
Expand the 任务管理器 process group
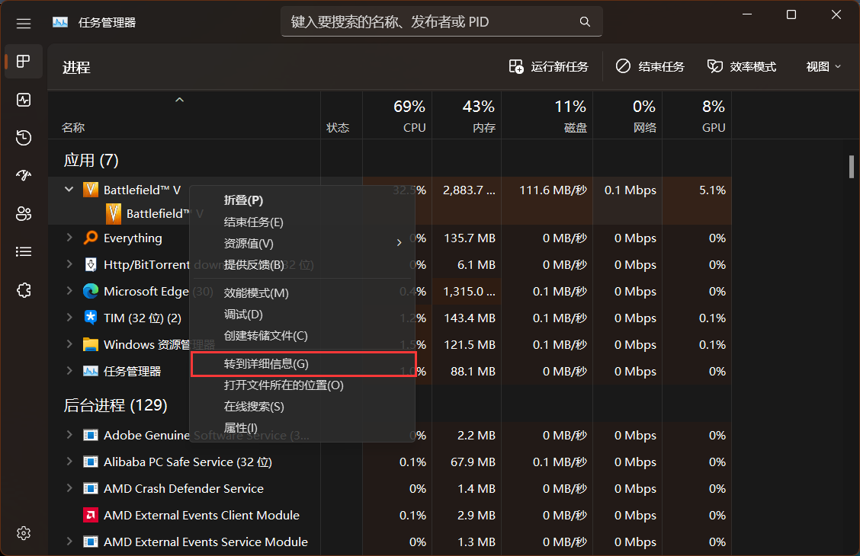[x=69, y=370]
